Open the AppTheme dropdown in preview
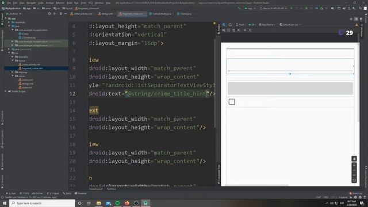Screen dimensions: 368x207 tap(267, 25)
